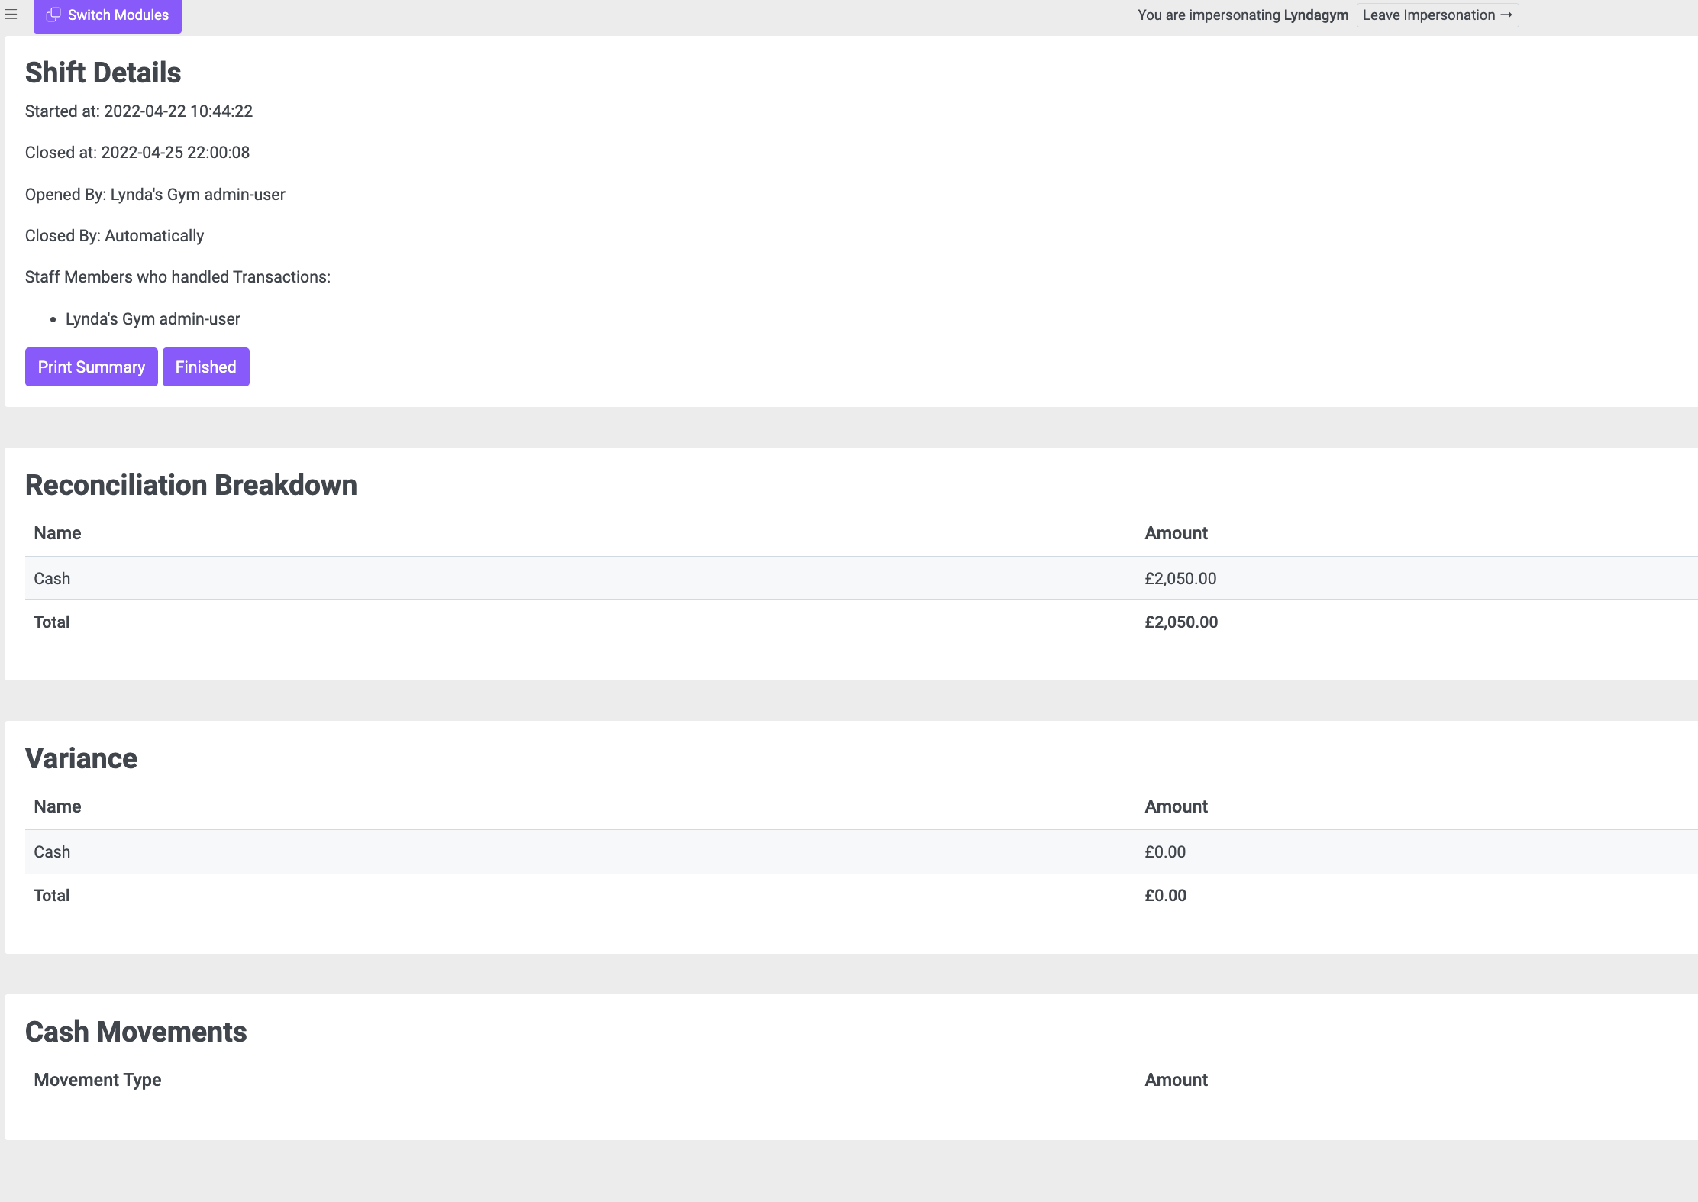Click the Switch Modules button
Image resolution: width=1698 pixels, height=1202 pixels.
click(x=108, y=15)
